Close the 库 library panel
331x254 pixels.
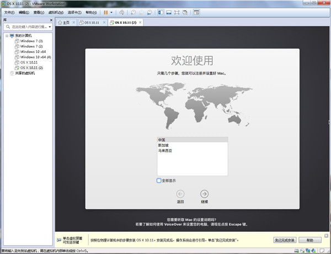tap(51, 20)
